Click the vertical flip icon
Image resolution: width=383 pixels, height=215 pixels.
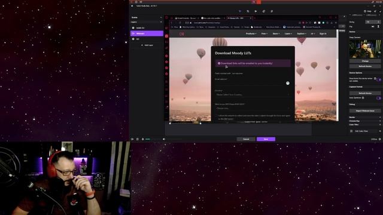coord(378,26)
